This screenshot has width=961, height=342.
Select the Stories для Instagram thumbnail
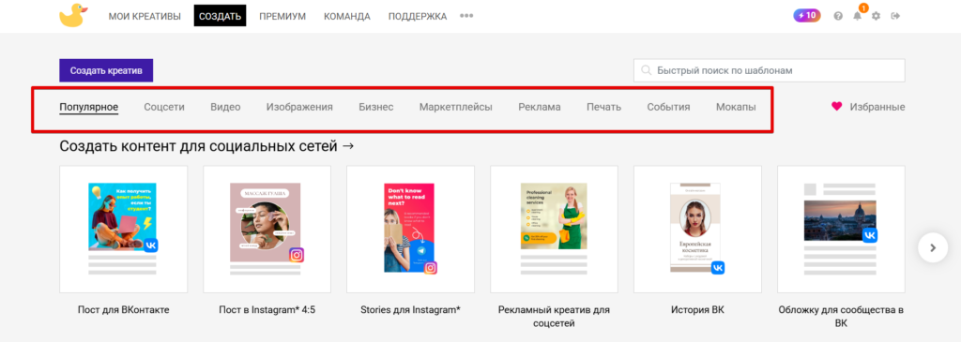[x=411, y=229]
